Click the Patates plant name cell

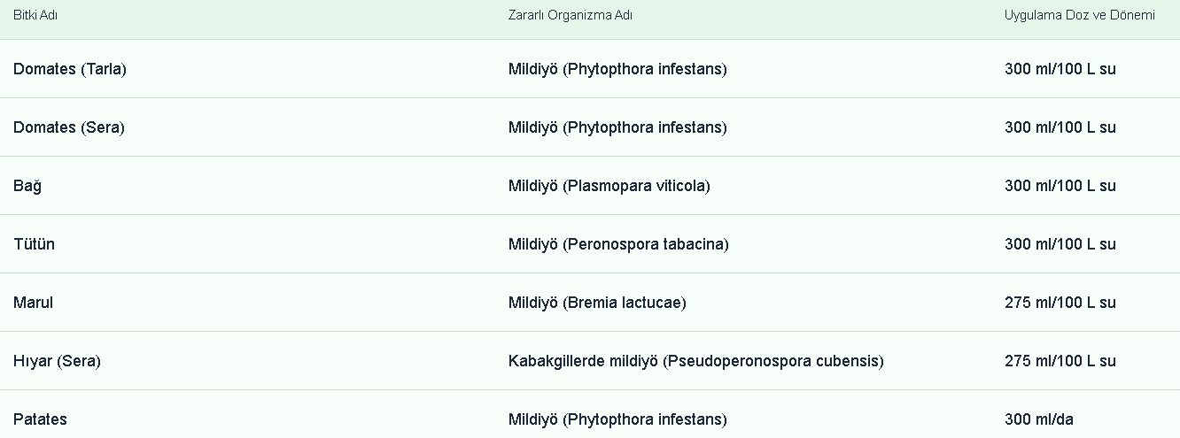pyautogui.click(x=40, y=419)
